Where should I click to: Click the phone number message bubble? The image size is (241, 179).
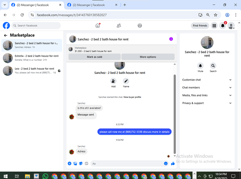tap(134, 132)
